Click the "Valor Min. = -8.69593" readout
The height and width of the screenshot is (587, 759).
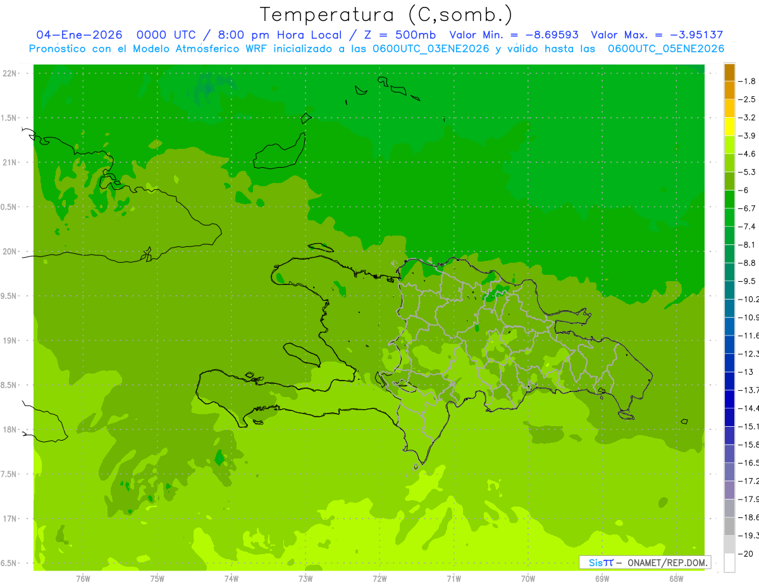pos(514,35)
